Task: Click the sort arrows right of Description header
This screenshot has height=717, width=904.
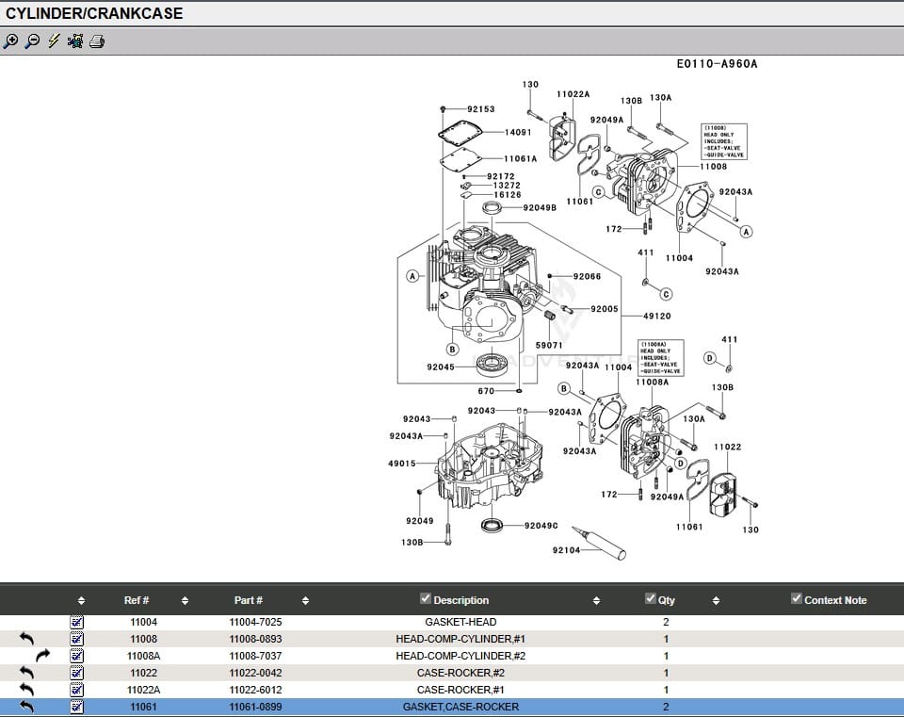Action: (x=596, y=600)
